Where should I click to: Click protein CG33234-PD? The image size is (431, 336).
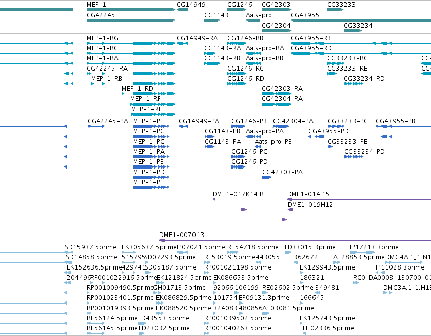354,157
